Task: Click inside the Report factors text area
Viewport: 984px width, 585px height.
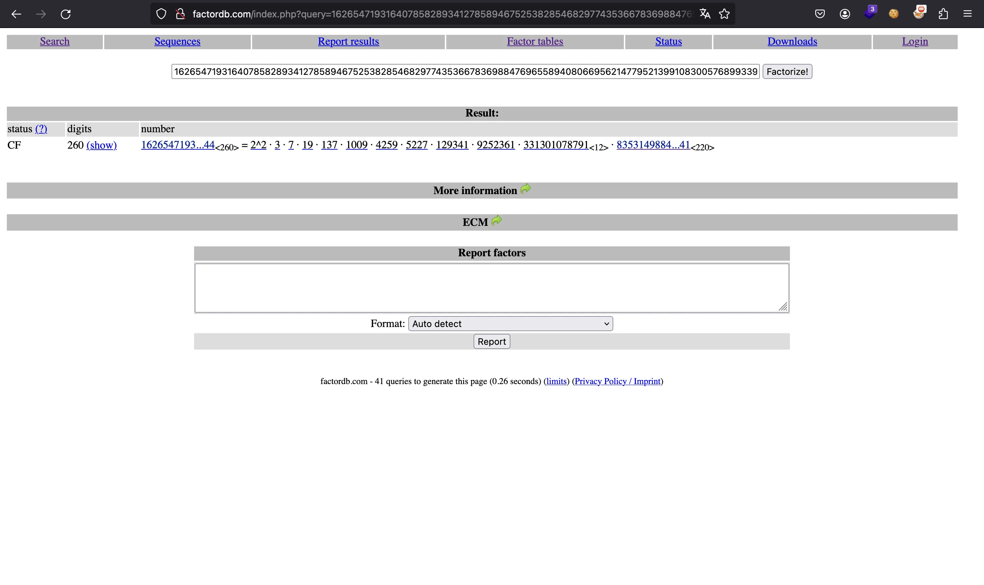Action: tap(492, 288)
